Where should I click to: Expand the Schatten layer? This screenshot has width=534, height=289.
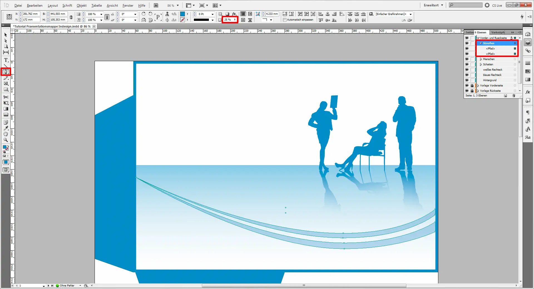pos(480,64)
